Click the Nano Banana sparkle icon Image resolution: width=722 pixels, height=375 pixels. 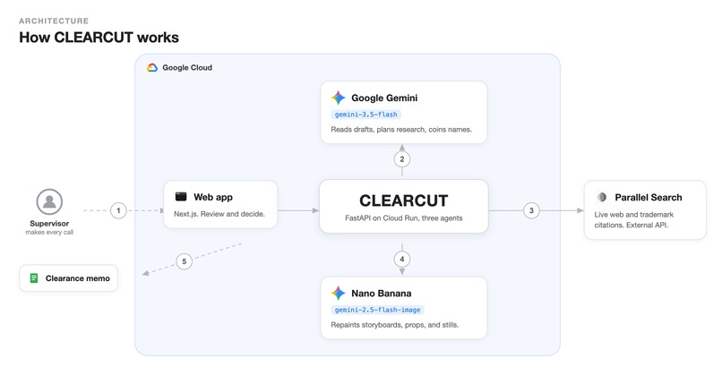click(x=339, y=293)
